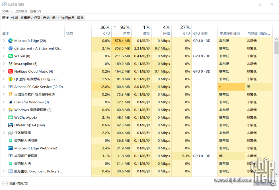Open the 查看(V) menu
The image size is (279, 190).
pos(35,11)
